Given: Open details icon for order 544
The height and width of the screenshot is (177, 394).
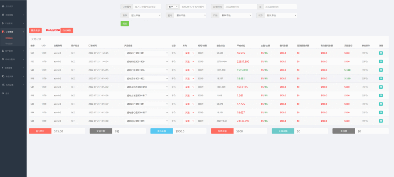Looking at the screenshot, I should pyautogui.click(x=381, y=112).
